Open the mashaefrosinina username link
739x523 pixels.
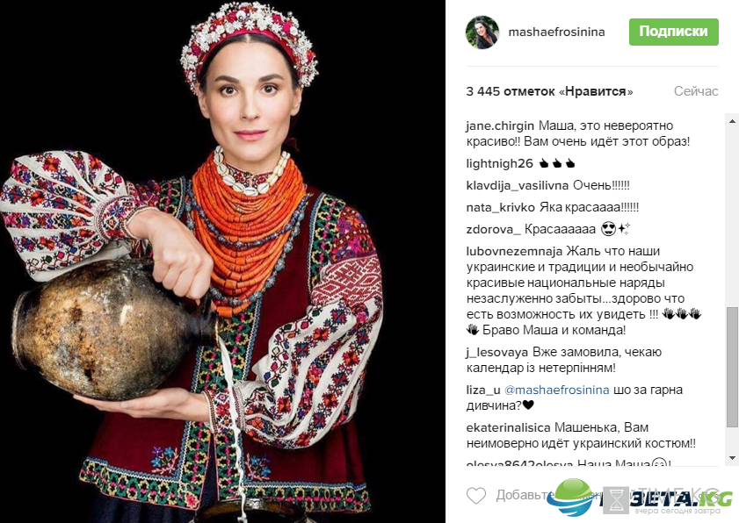[x=556, y=32]
